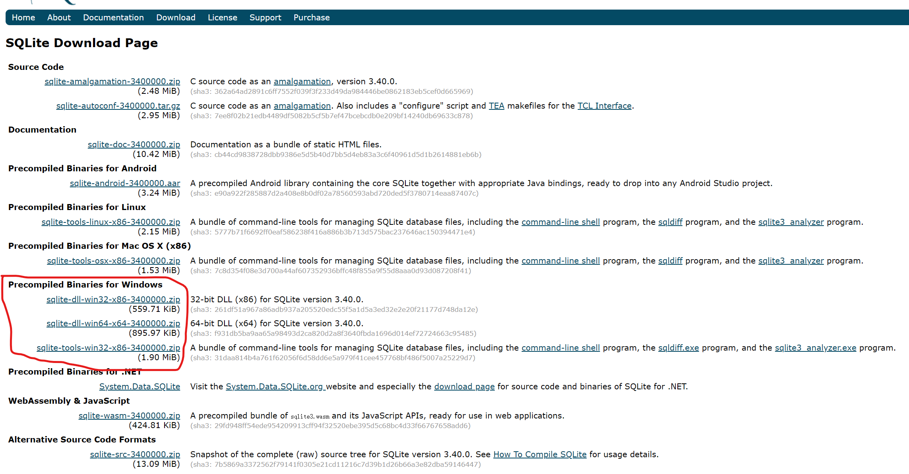Download sqlite-autoconf-3400000.tar.gz
Viewport: 909px width, 474px height.
click(118, 106)
